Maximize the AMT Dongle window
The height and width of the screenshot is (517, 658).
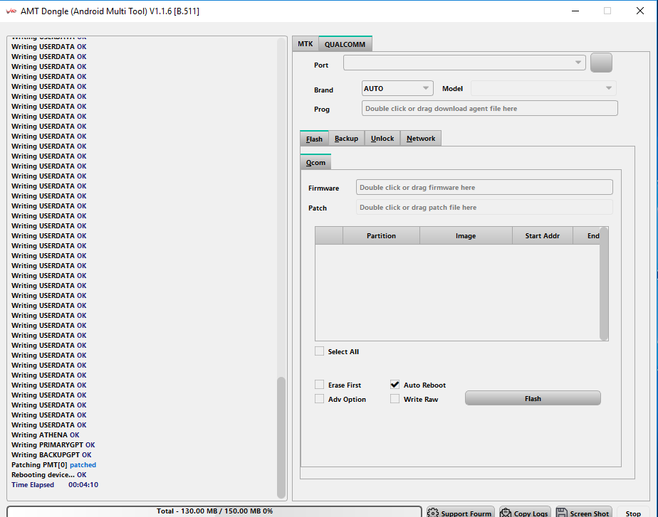tap(607, 11)
